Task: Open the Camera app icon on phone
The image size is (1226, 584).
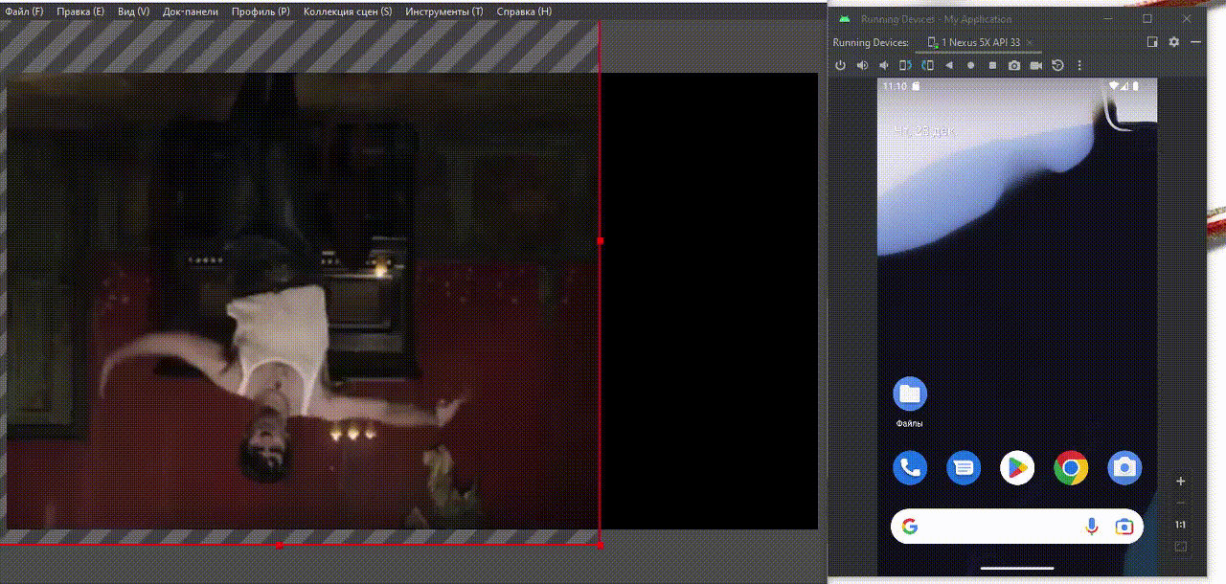Action: (x=1124, y=468)
